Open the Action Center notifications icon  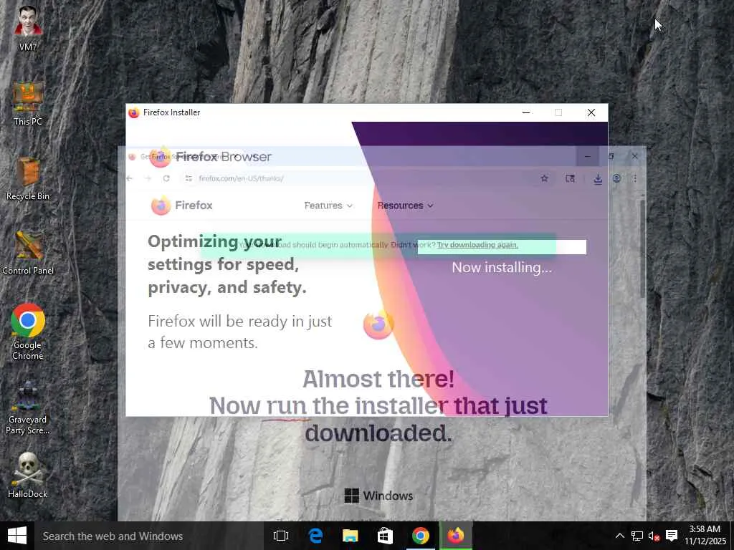coord(672,536)
